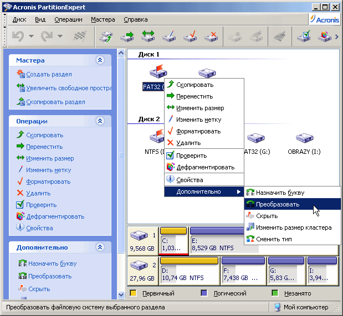The width and height of the screenshot is (343, 316).
Task: Open the Мастера menu
Action: [x=103, y=20]
